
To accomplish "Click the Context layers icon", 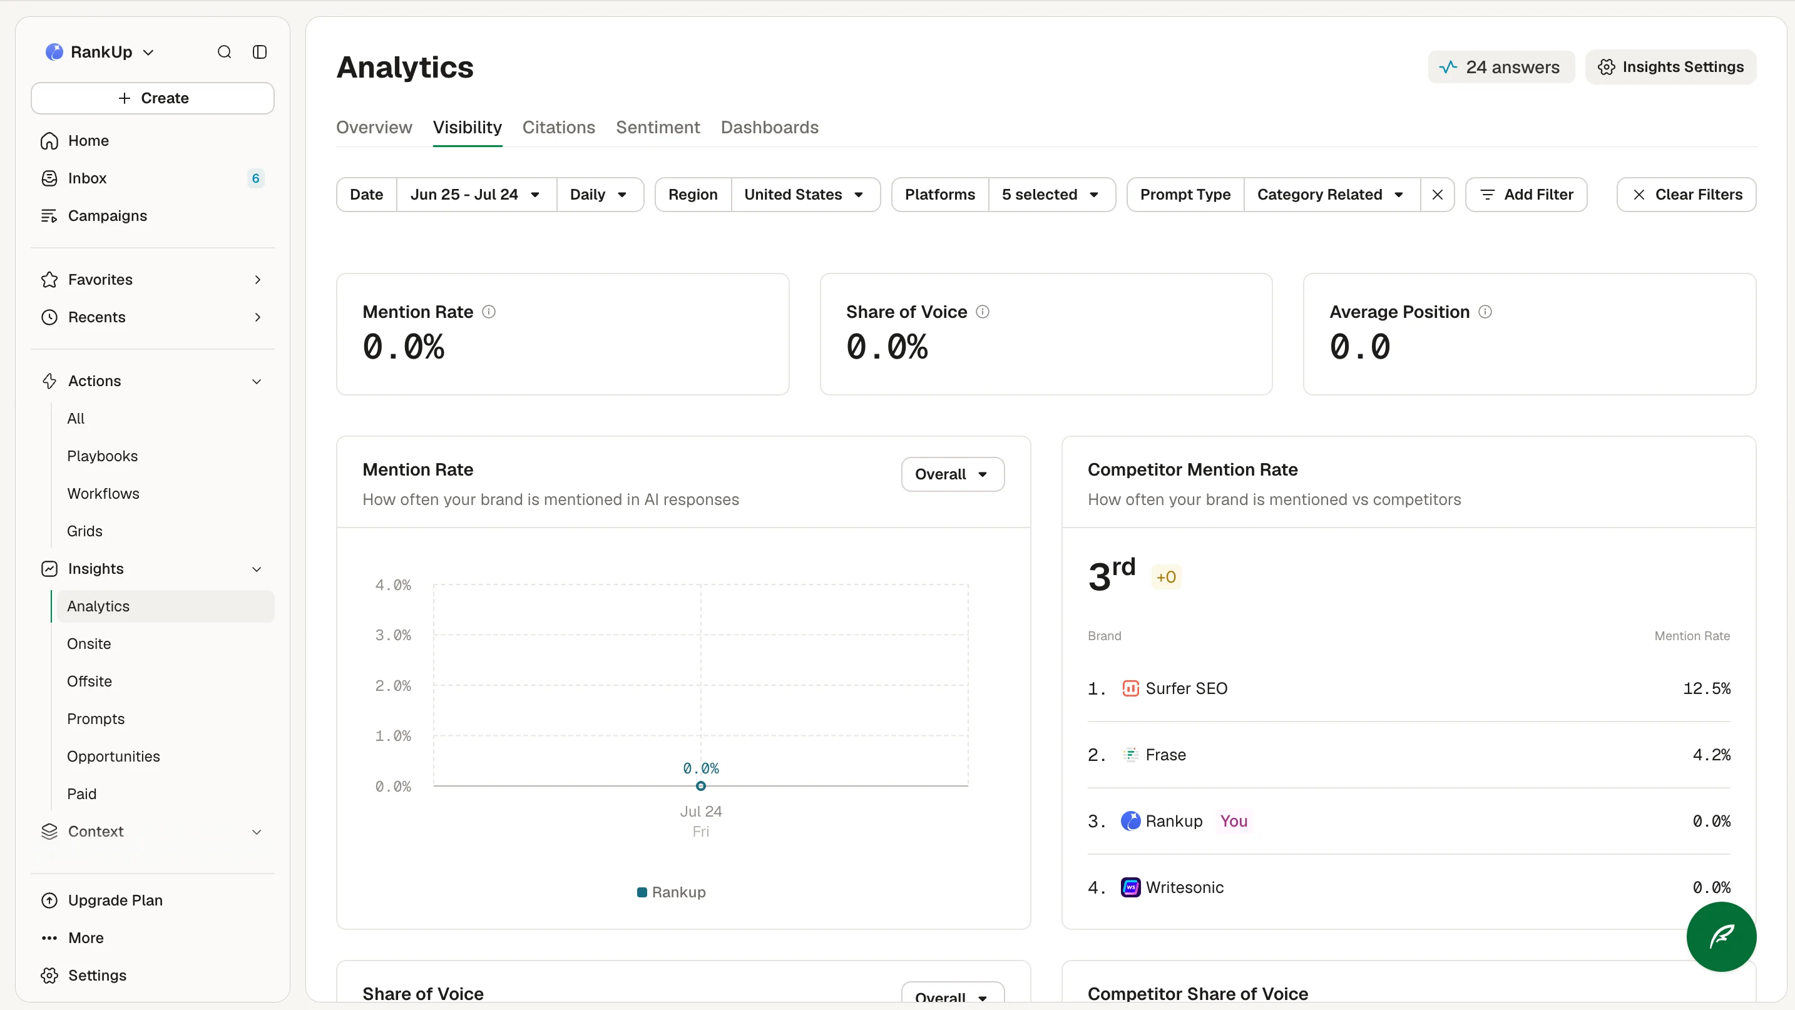I will pos(49,832).
